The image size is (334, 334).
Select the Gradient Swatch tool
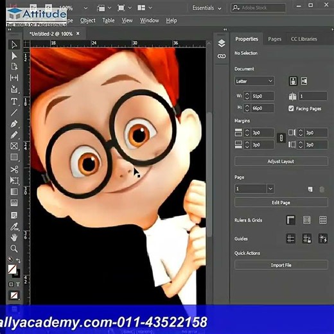click(14, 191)
